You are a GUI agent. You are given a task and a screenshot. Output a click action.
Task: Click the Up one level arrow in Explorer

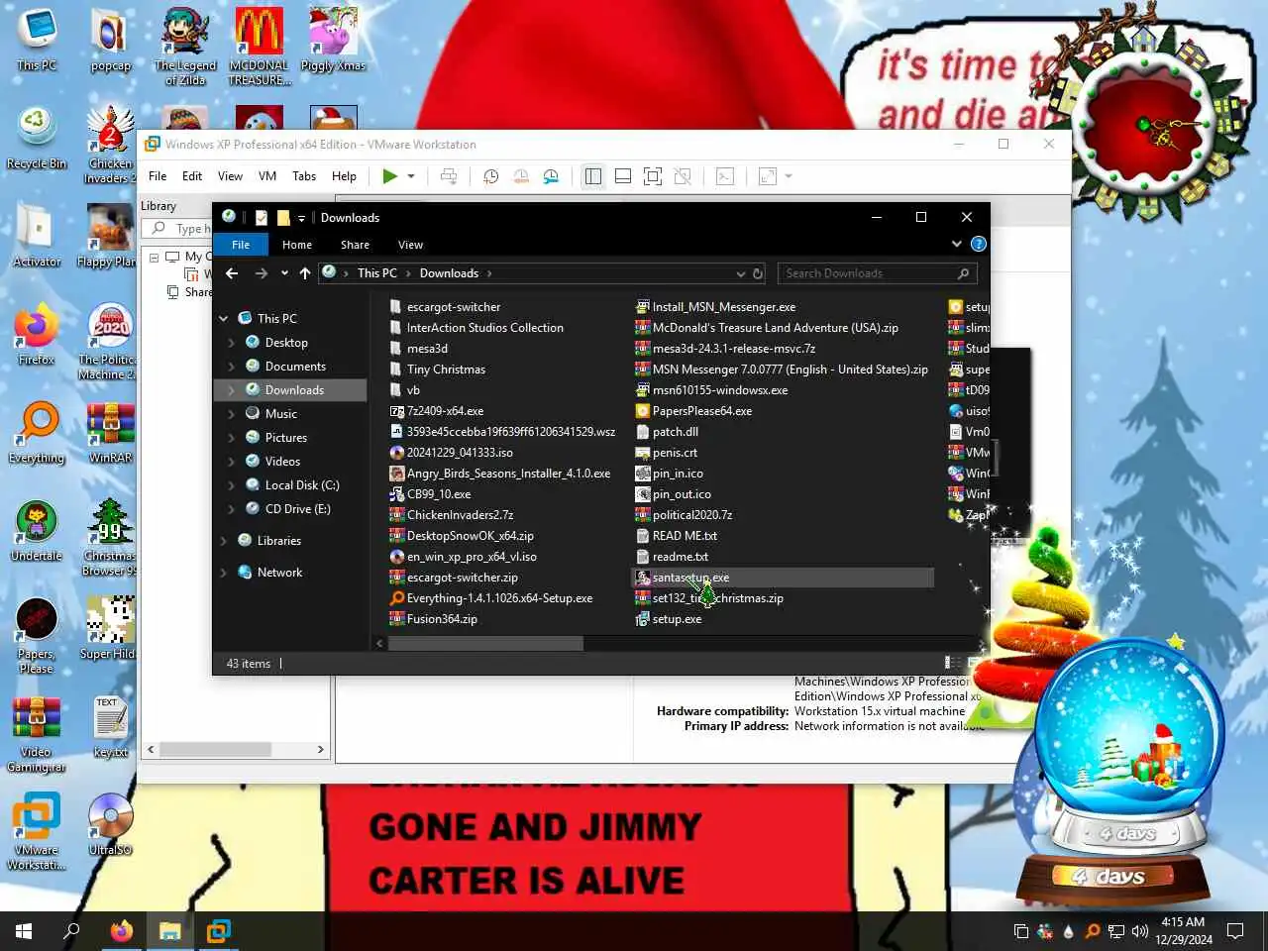coord(305,273)
